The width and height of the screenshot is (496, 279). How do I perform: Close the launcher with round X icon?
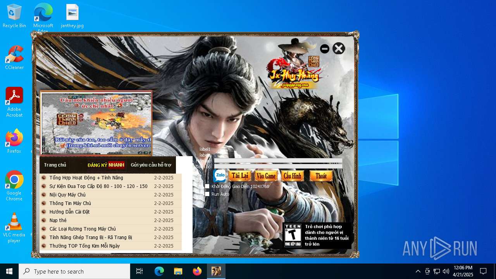pos(339,48)
